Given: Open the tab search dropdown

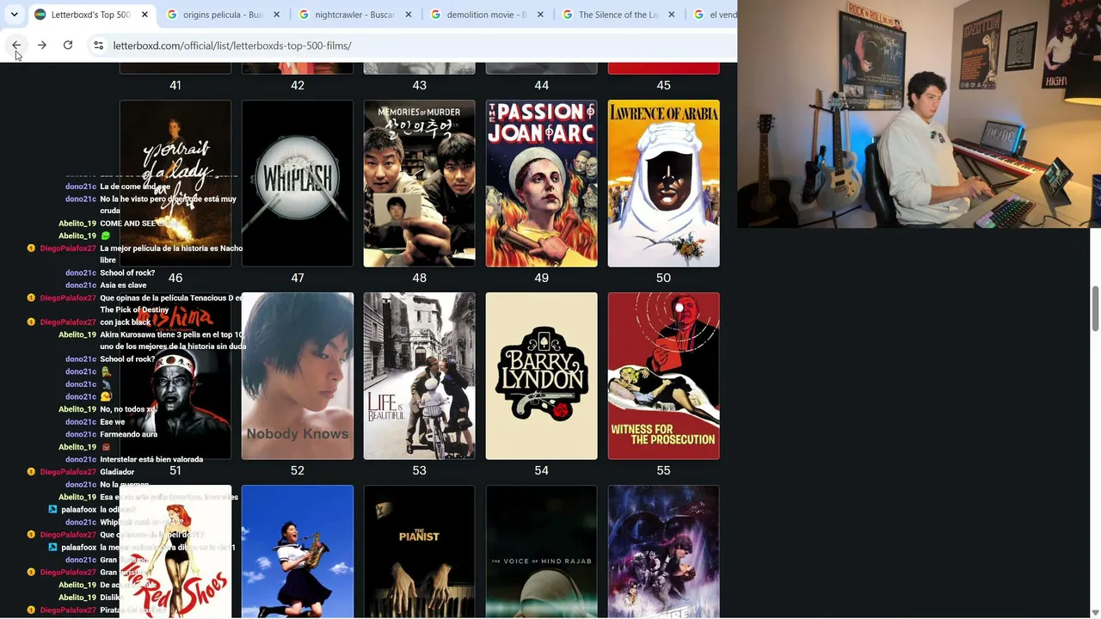Looking at the screenshot, I should click(15, 15).
